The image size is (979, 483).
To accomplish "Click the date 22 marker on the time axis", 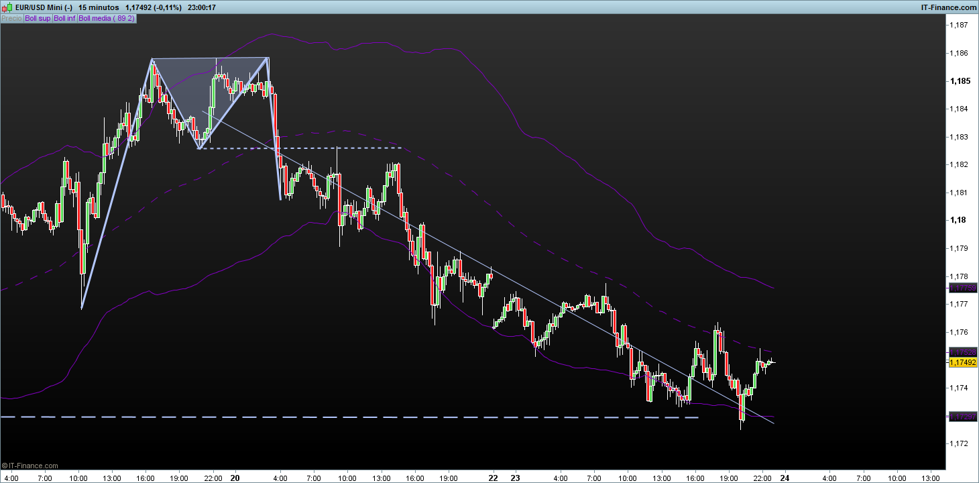I will [x=494, y=478].
